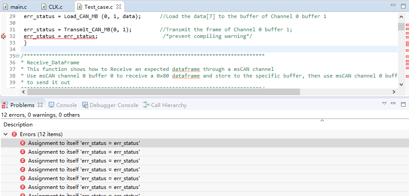Click the Errors group red error icon
Viewport: 409px width, 196px height.
tap(14, 134)
